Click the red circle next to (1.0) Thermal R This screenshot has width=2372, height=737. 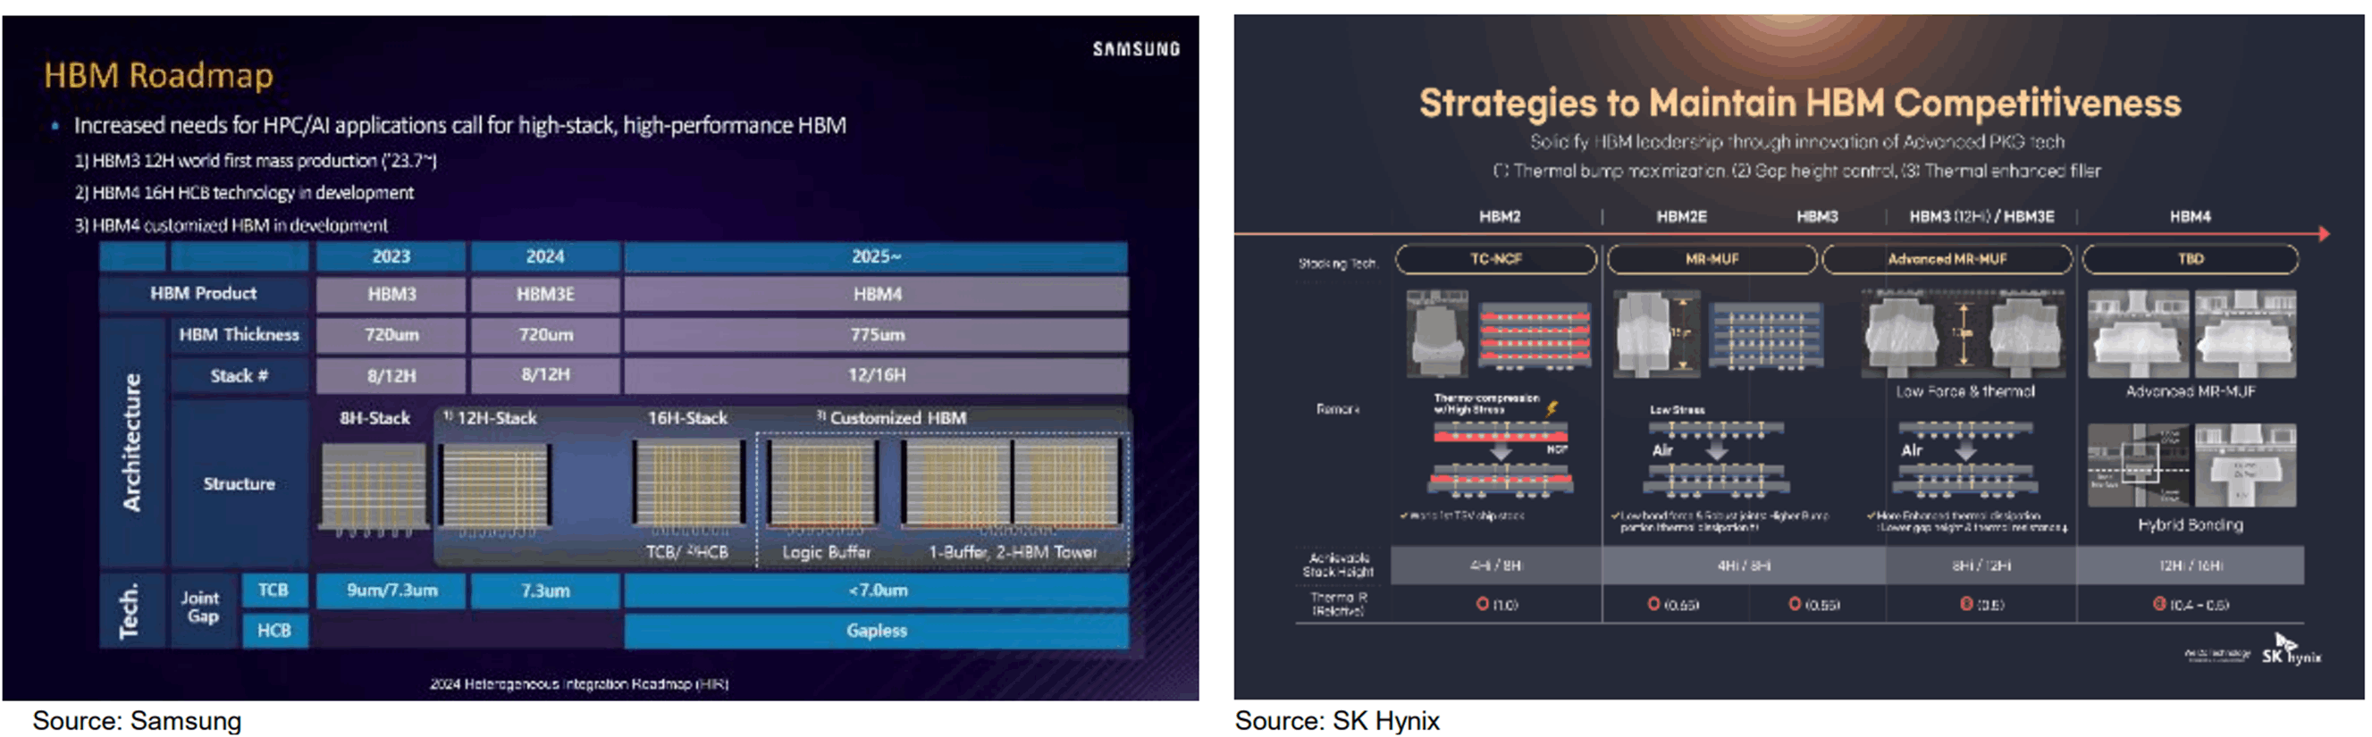1483,604
